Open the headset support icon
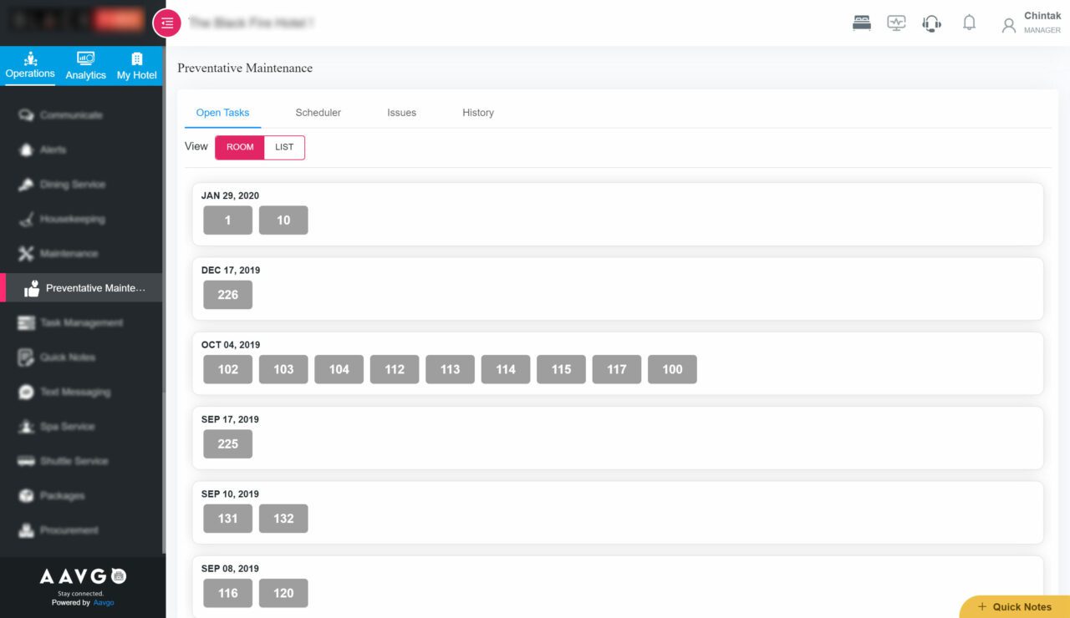Viewport: 1070px width, 618px height. click(931, 23)
